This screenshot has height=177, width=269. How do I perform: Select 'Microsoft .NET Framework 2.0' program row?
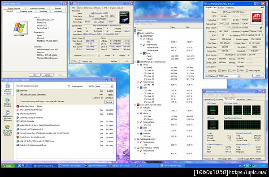[65, 130]
